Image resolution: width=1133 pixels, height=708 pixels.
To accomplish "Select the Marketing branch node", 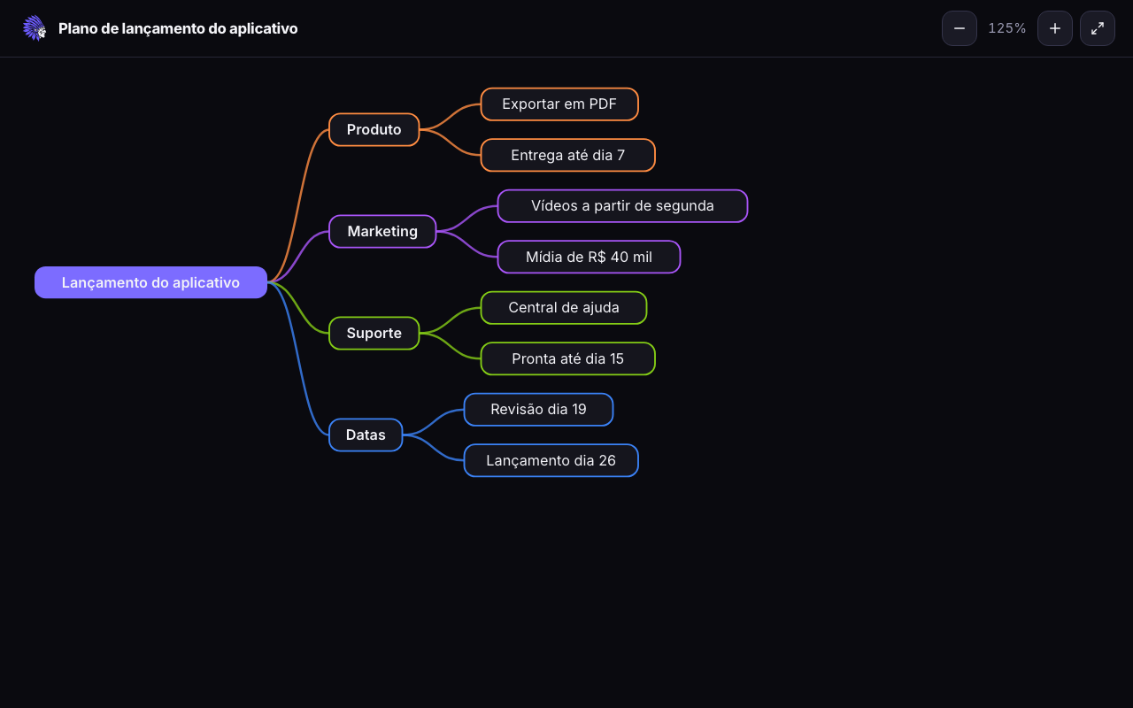I will [x=382, y=231].
